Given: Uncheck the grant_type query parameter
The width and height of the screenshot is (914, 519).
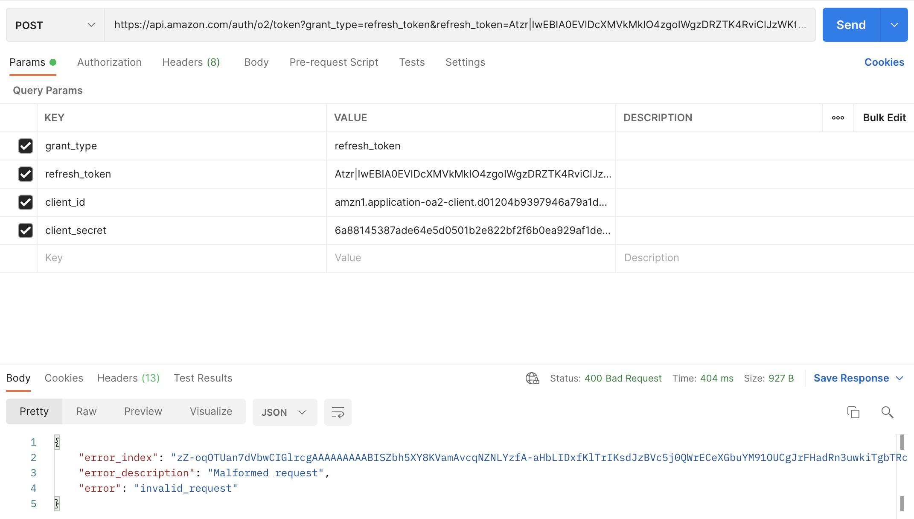Looking at the screenshot, I should [26, 146].
